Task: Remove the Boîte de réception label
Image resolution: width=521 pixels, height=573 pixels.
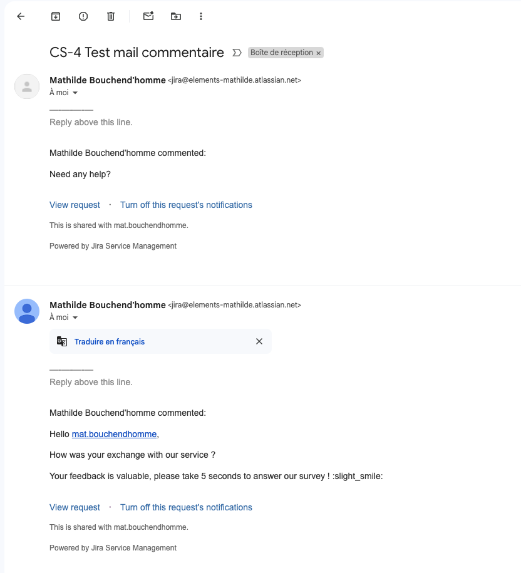Action: pos(318,53)
